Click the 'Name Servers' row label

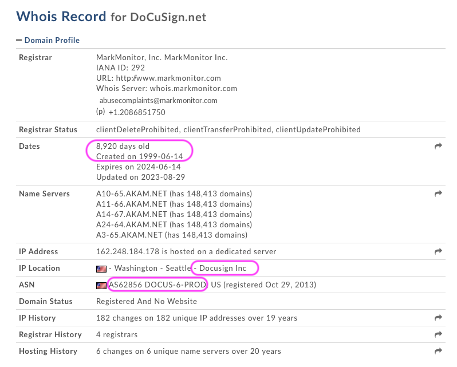44,194
